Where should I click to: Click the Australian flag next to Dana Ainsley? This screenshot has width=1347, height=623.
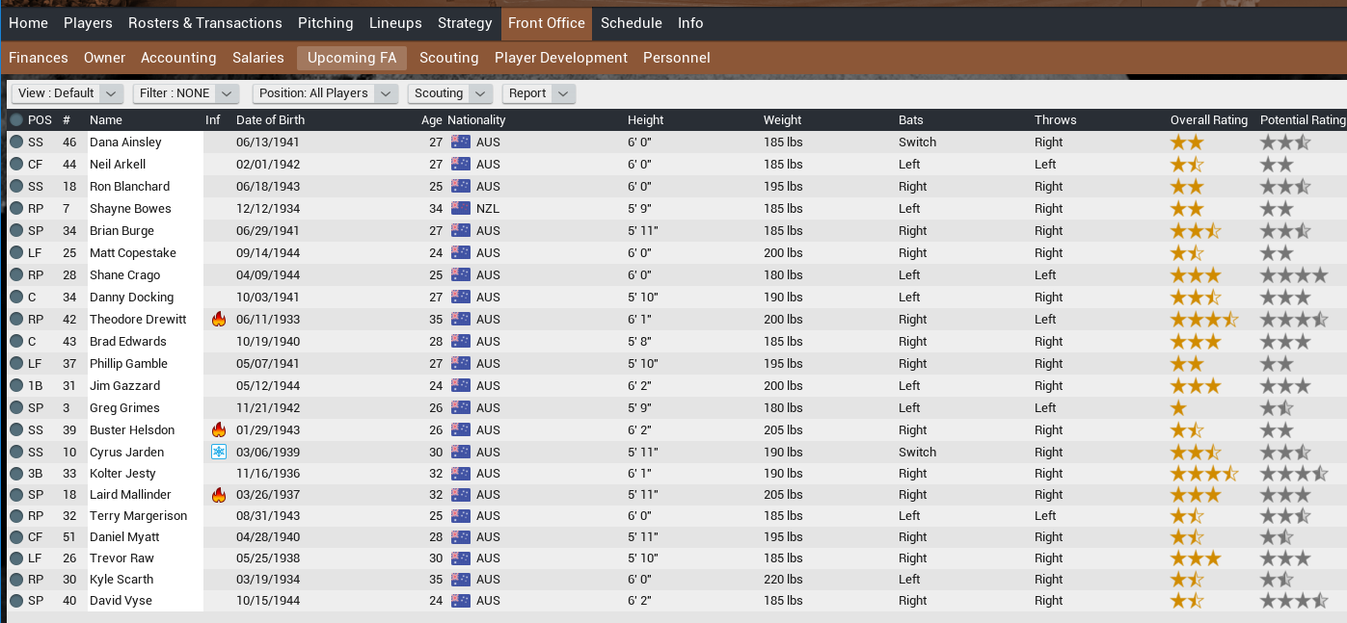[x=460, y=143]
